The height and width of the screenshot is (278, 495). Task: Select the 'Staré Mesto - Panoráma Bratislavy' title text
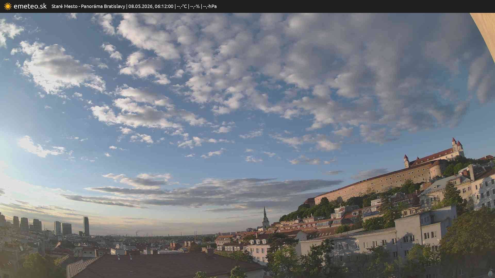(x=88, y=6)
